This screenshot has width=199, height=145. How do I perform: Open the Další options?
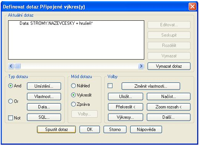pyautogui.click(x=169, y=117)
